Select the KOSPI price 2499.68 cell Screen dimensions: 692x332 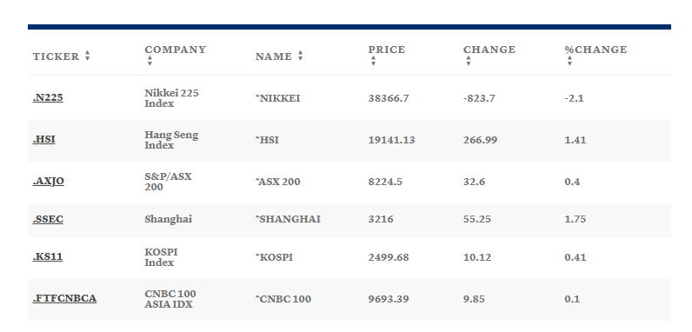pos(389,257)
